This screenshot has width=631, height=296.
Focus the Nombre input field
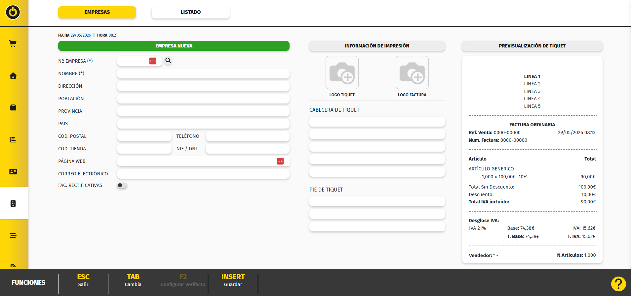203,74
